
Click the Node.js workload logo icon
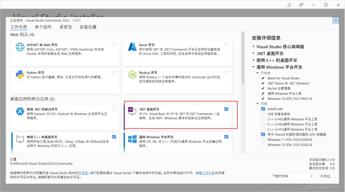tap(132, 75)
